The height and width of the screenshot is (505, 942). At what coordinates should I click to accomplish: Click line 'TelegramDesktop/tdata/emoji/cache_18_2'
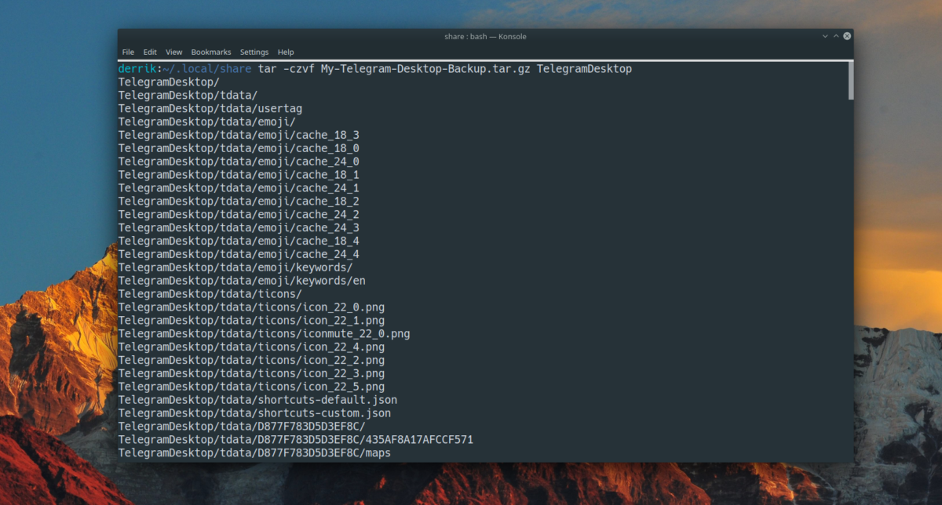click(x=239, y=202)
